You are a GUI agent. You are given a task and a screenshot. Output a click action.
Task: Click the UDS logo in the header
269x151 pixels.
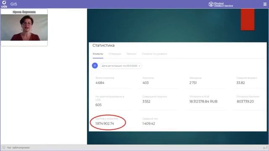click(4, 4)
